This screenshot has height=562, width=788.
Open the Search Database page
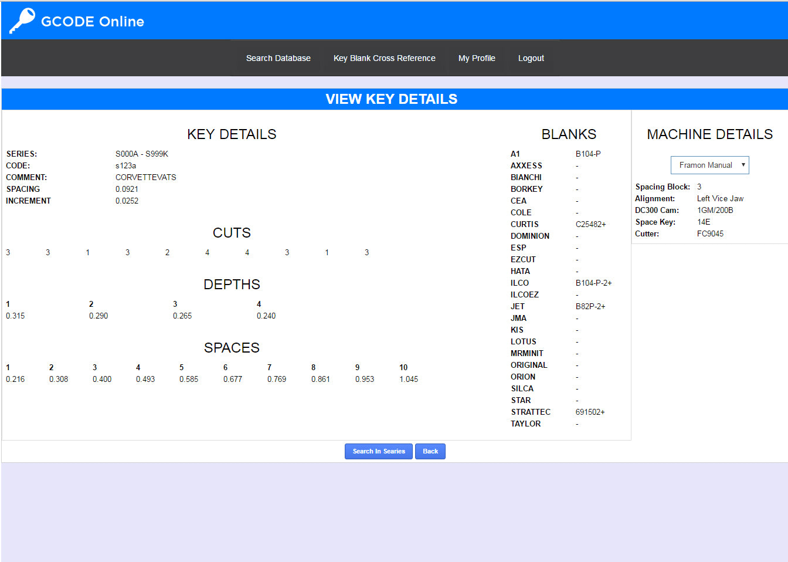pyautogui.click(x=278, y=58)
